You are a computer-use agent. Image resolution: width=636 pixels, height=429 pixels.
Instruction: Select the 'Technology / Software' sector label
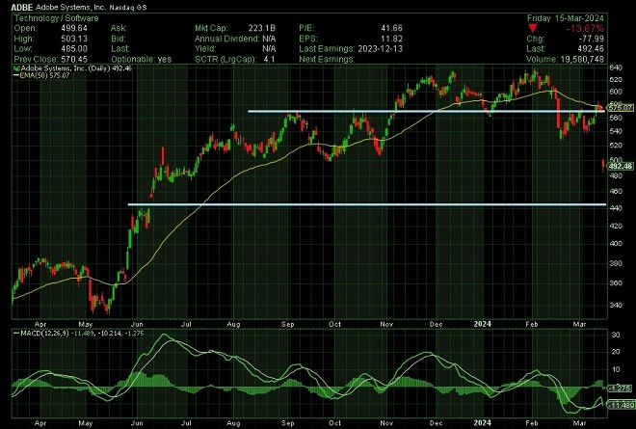[x=56, y=18]
